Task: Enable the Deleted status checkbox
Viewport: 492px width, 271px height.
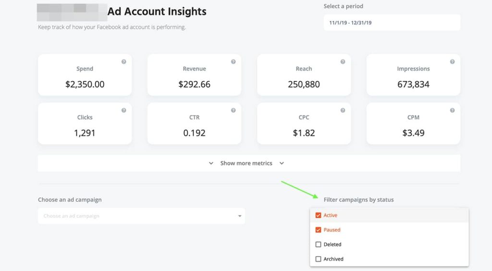Action: click(318, 245)
